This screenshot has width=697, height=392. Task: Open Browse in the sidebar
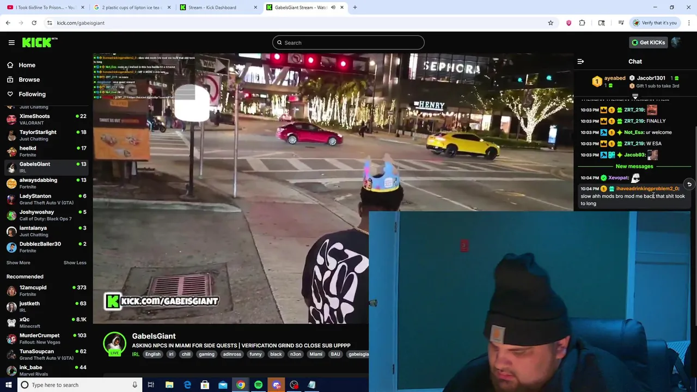coord(29,79)
